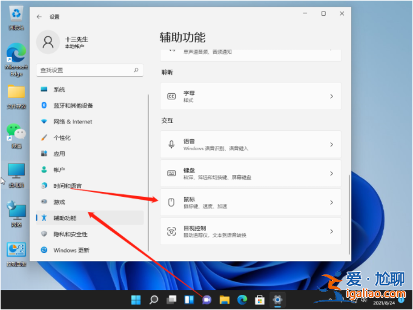Open 帐户 in the sidebar

(x=90, y=170)
